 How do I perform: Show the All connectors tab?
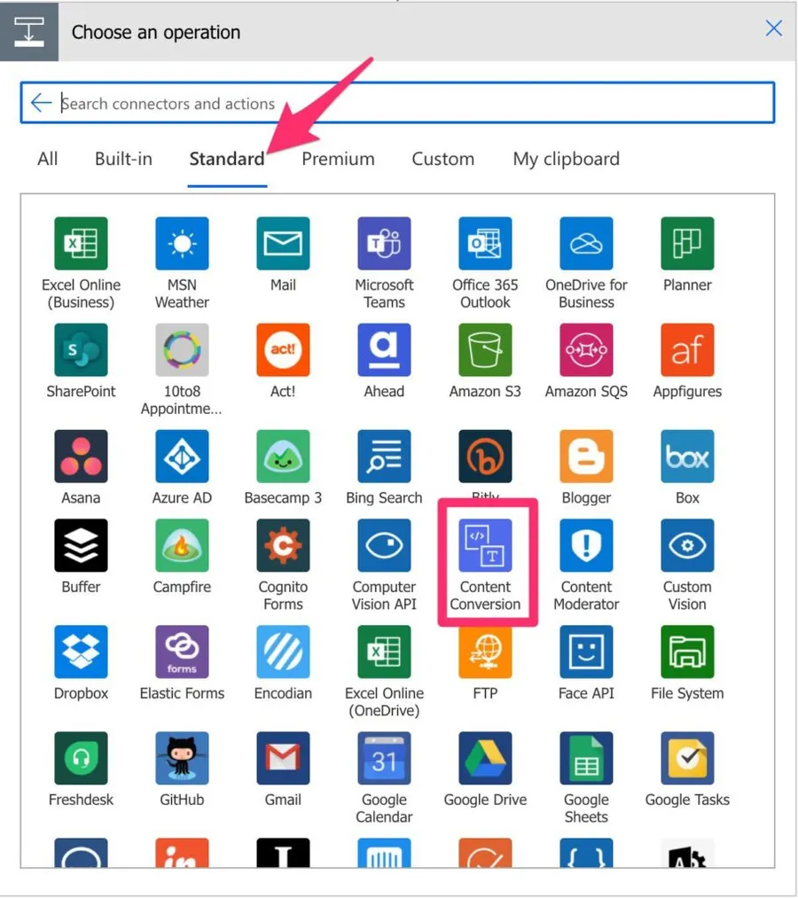tap(48, 160)
